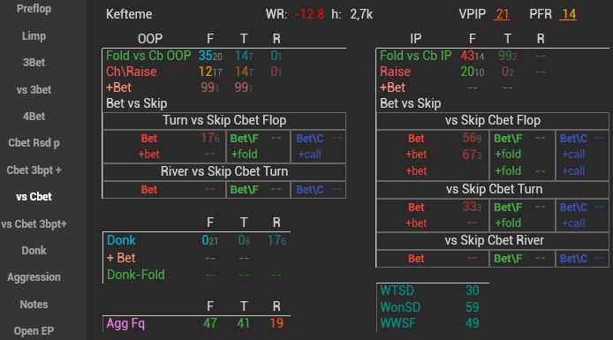Viewport: 613px width, 340px height.
Task: Click vs Skip Cbet Flop Bet value 56
Action: pos(470,138)
